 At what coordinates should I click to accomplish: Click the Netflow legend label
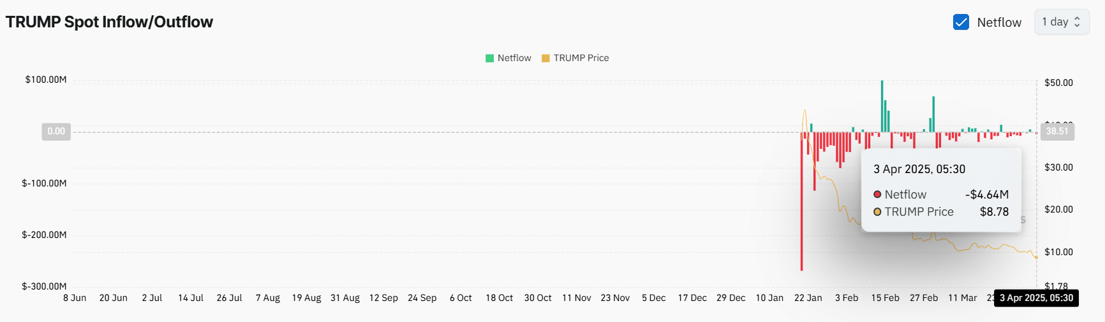514,58
